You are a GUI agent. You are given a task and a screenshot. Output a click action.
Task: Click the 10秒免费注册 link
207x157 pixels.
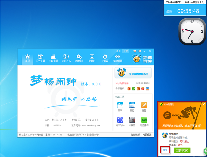(x=122, y=83)
